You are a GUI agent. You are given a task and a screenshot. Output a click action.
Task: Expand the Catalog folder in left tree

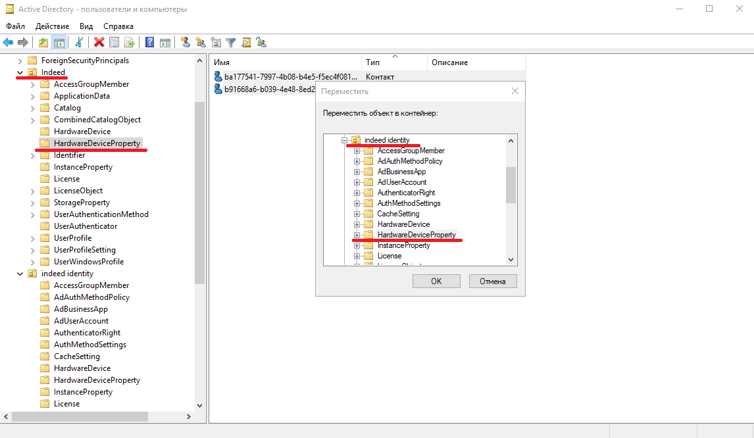pos(32,108)
